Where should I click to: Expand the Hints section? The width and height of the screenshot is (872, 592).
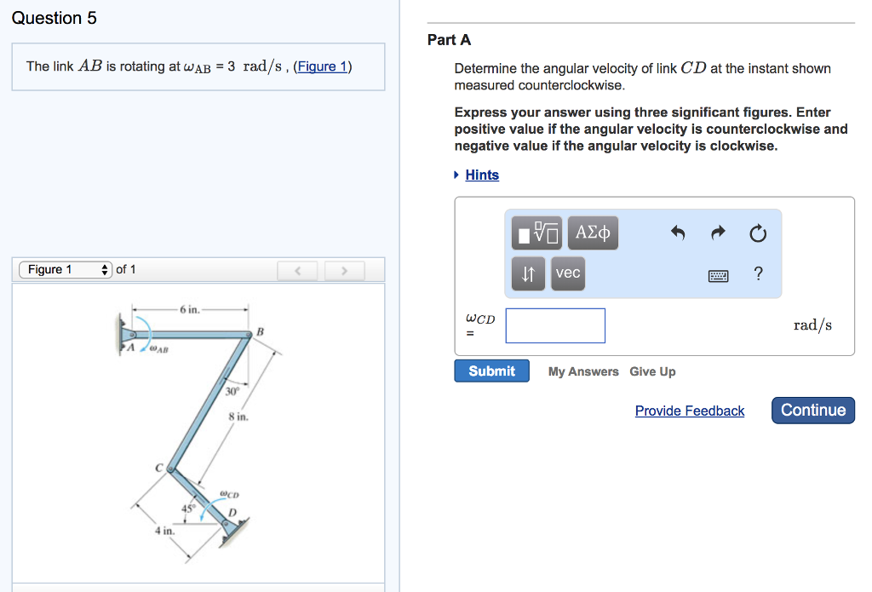tap(481, 175)
